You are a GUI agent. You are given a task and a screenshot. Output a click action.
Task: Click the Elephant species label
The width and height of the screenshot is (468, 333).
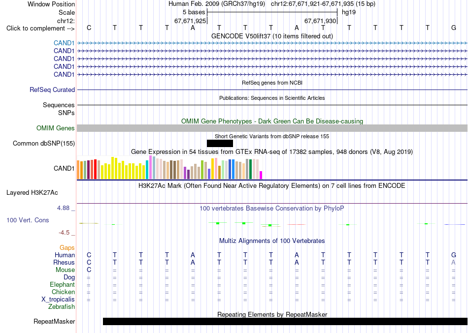pyautogui.click(x=62, y=284)
